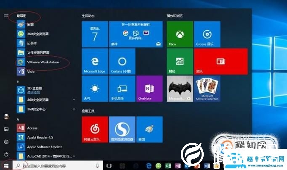Focus the taskbar search box
The image size is (287, 170).
[58, 166]
